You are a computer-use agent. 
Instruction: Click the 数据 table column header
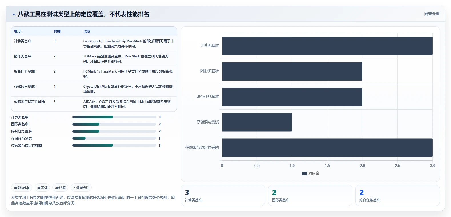pyautogui.click(x=57, y=31)
